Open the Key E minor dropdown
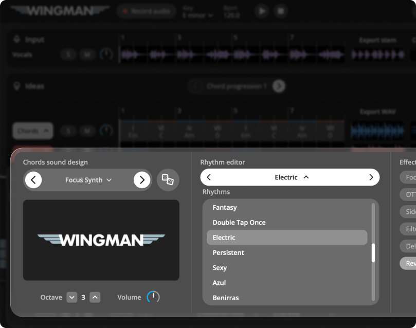This screenshot has height=328, width=416. coord(197,15)
